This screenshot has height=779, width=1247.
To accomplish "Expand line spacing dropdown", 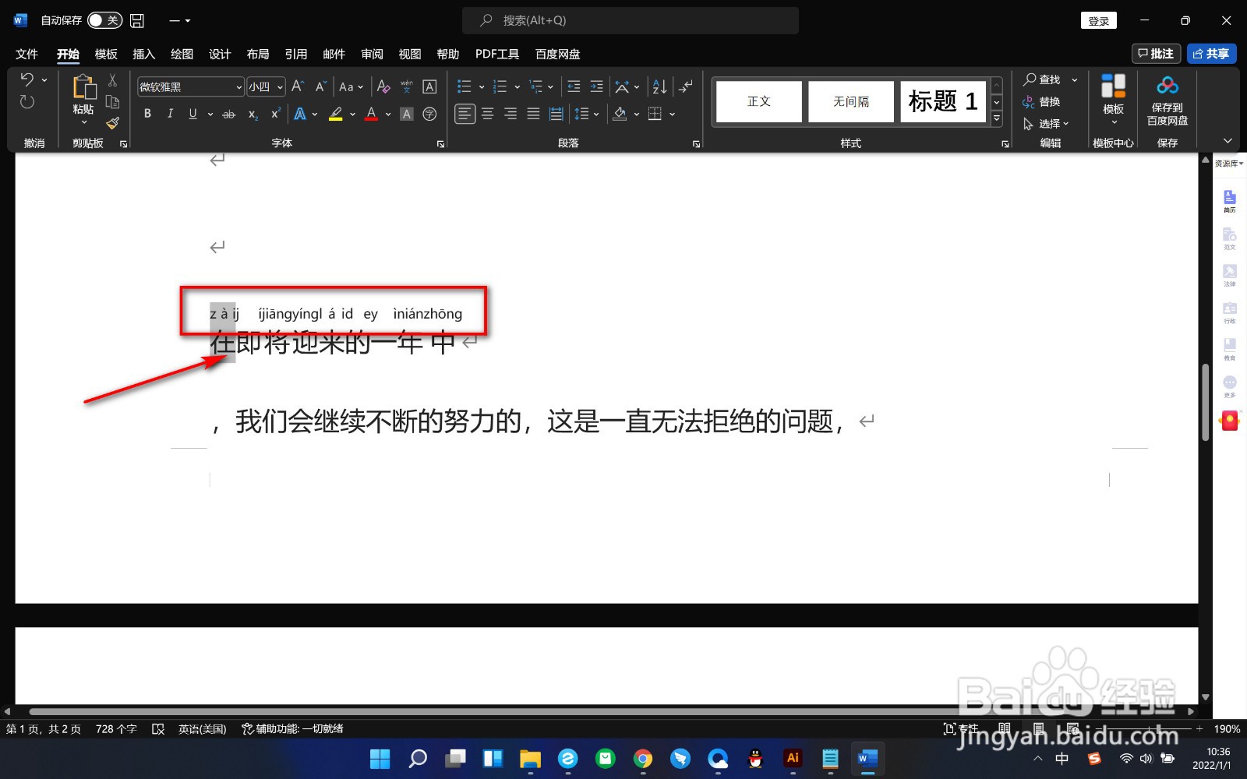I will (596, 114).
